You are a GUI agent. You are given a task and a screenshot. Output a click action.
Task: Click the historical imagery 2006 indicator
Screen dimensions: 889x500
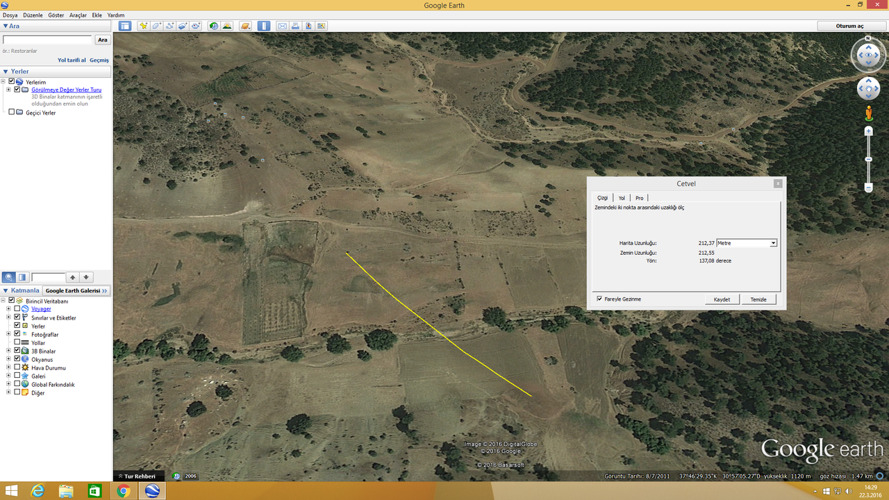185,476
